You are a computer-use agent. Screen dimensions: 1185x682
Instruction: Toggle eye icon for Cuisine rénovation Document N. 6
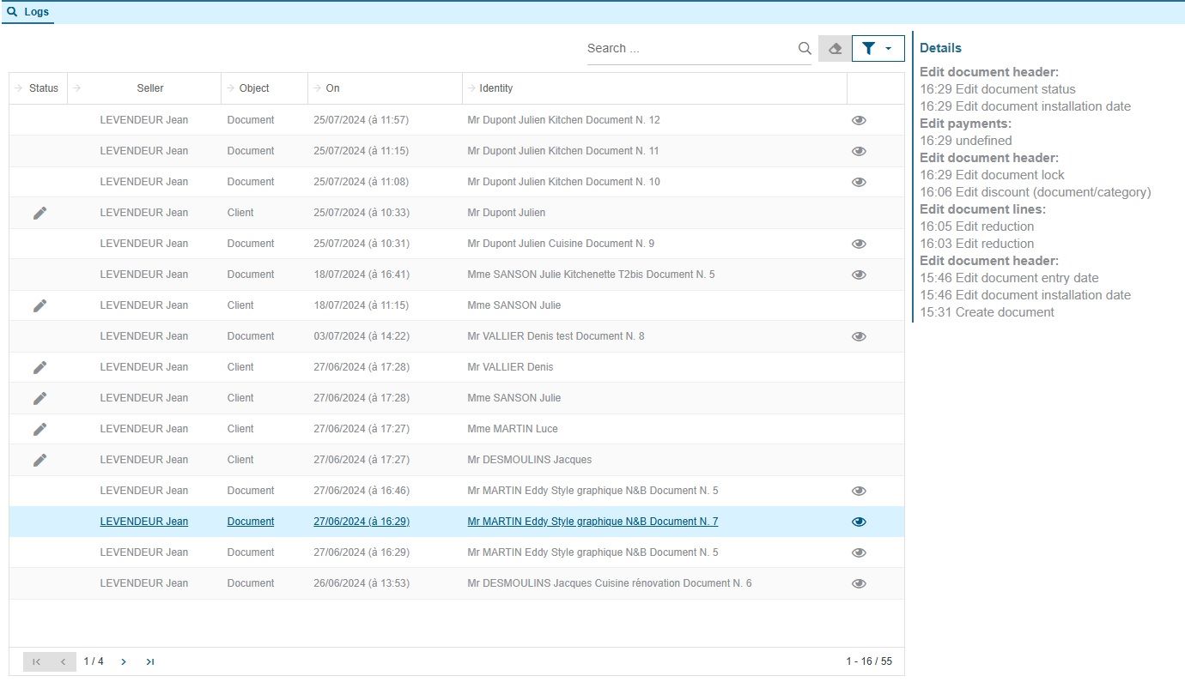[x=859, y=583]
